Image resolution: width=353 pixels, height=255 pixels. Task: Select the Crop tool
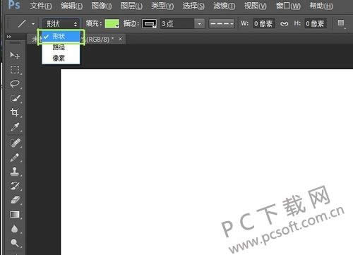coord(15,112)
